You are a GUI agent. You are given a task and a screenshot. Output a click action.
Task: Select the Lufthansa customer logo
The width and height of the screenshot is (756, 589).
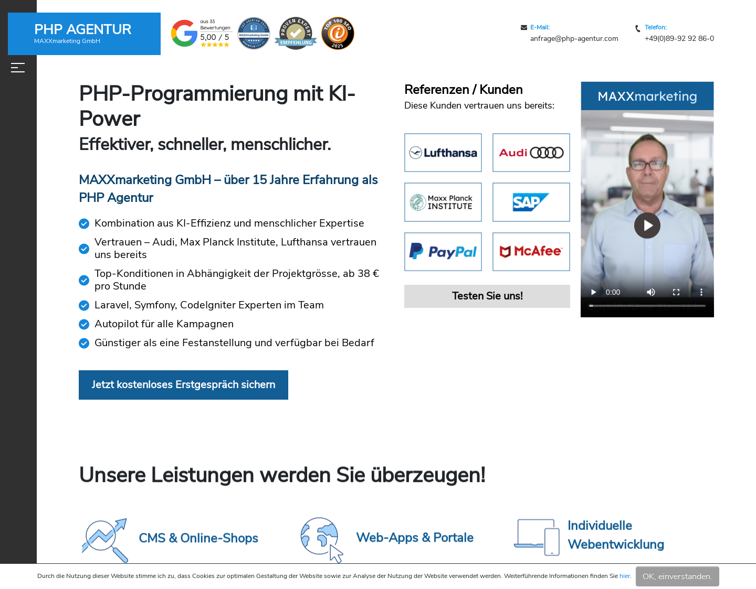coord(443,153)
